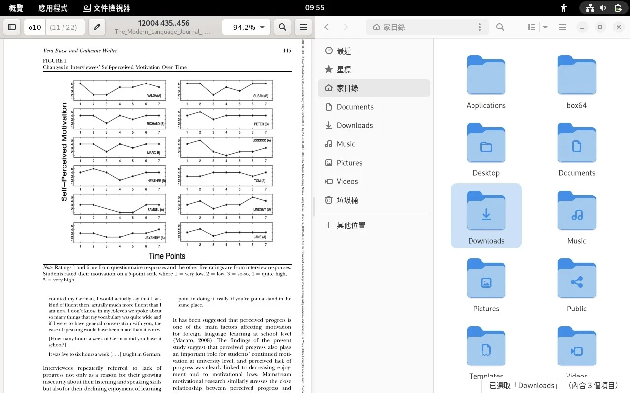Select 星標 in the sidebar

click(344, 70)
